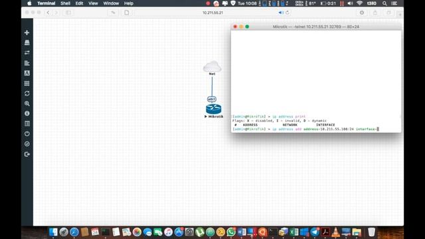Open the lab page zoom tool

coord(27,104)
